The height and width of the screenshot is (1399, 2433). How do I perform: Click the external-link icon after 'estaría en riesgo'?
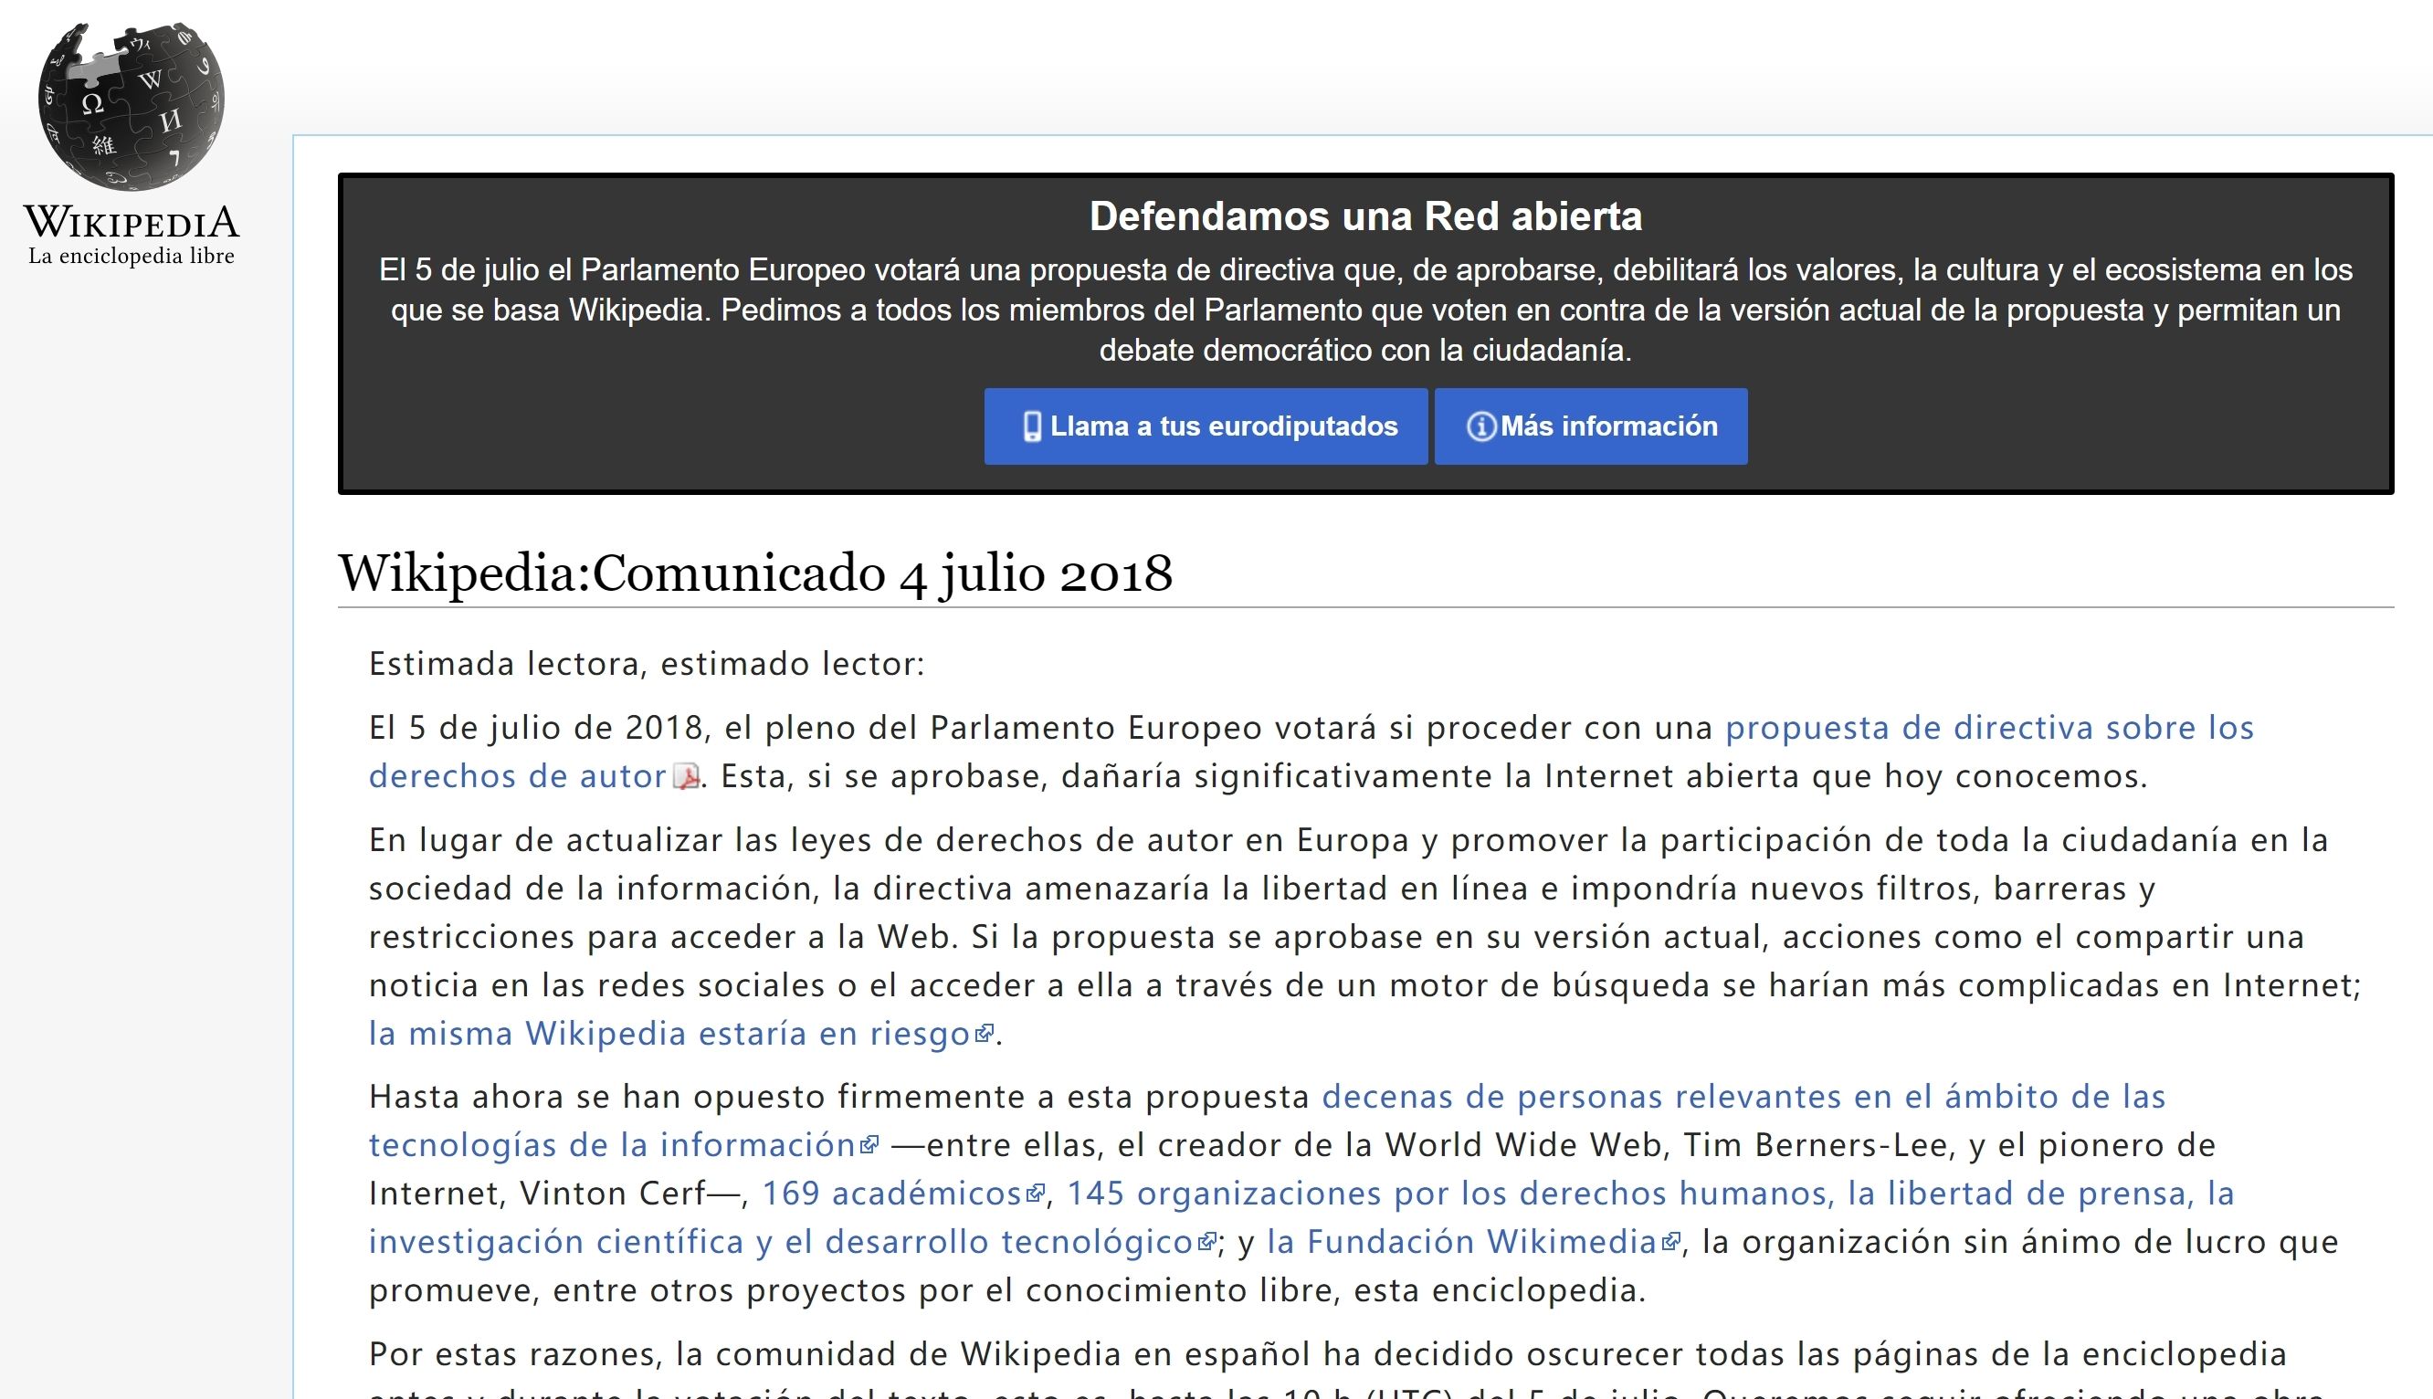coord(984,1034)
